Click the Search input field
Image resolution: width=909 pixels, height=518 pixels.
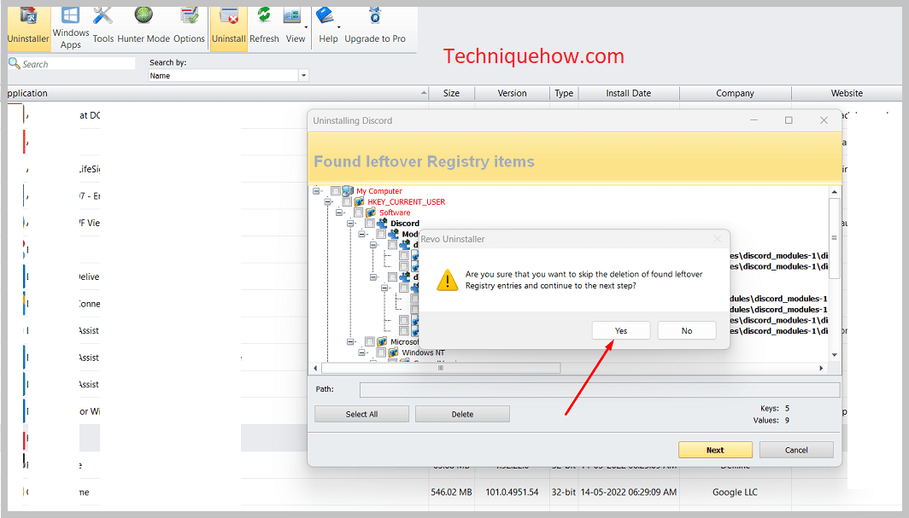[x=79, y=64]
